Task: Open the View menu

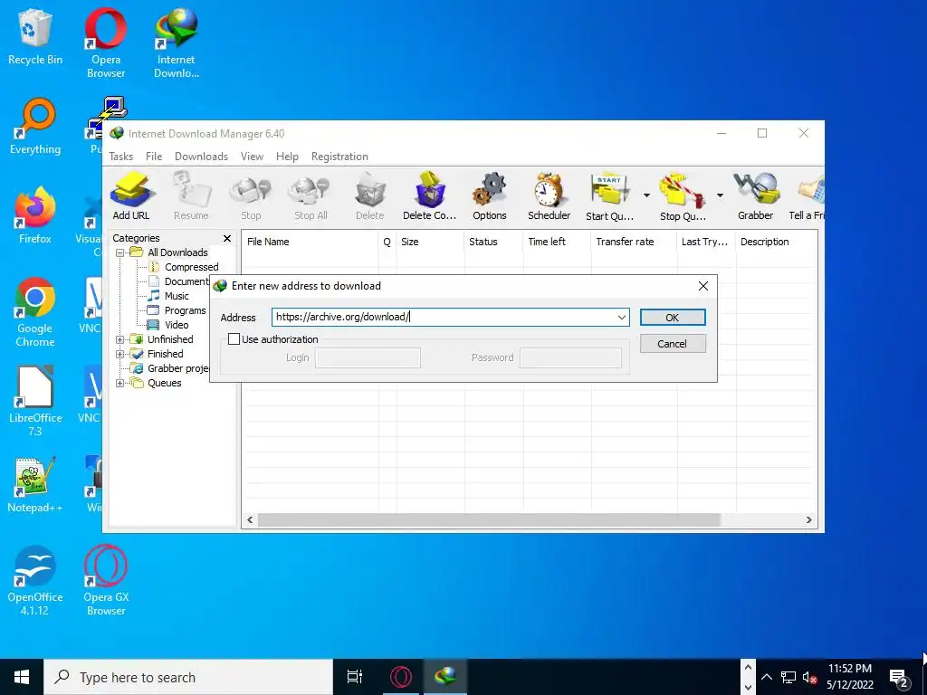Action: pos(252,157)
